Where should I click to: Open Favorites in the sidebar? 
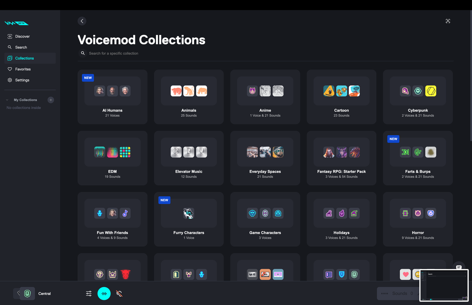tap(23, 69)
